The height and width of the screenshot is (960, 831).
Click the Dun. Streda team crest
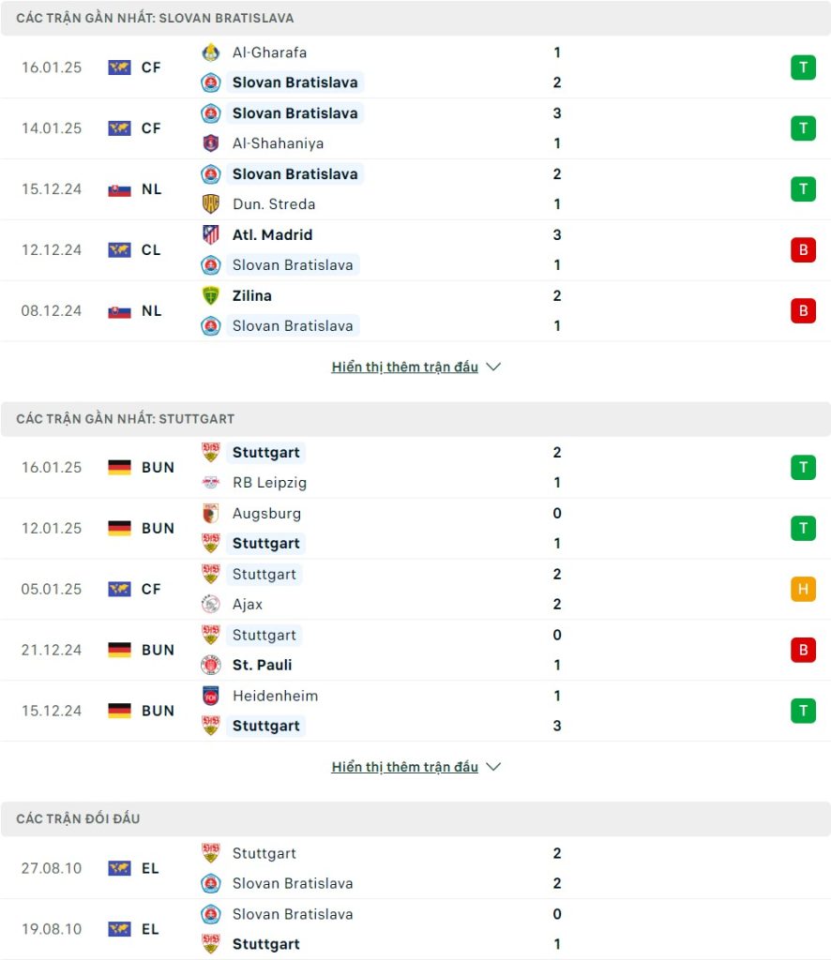point(211,203)
